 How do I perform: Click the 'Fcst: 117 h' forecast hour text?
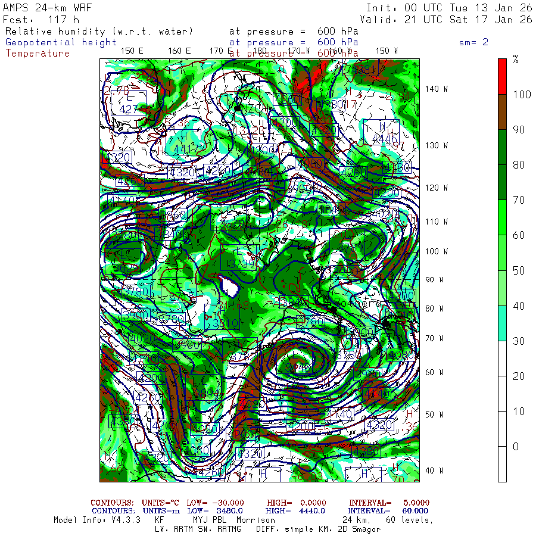(41, 20)
